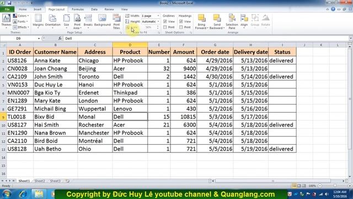Select the Customer Name header cell
This screenshot has width=353, height=199.
pyautogui.click(x=55, y=52)
